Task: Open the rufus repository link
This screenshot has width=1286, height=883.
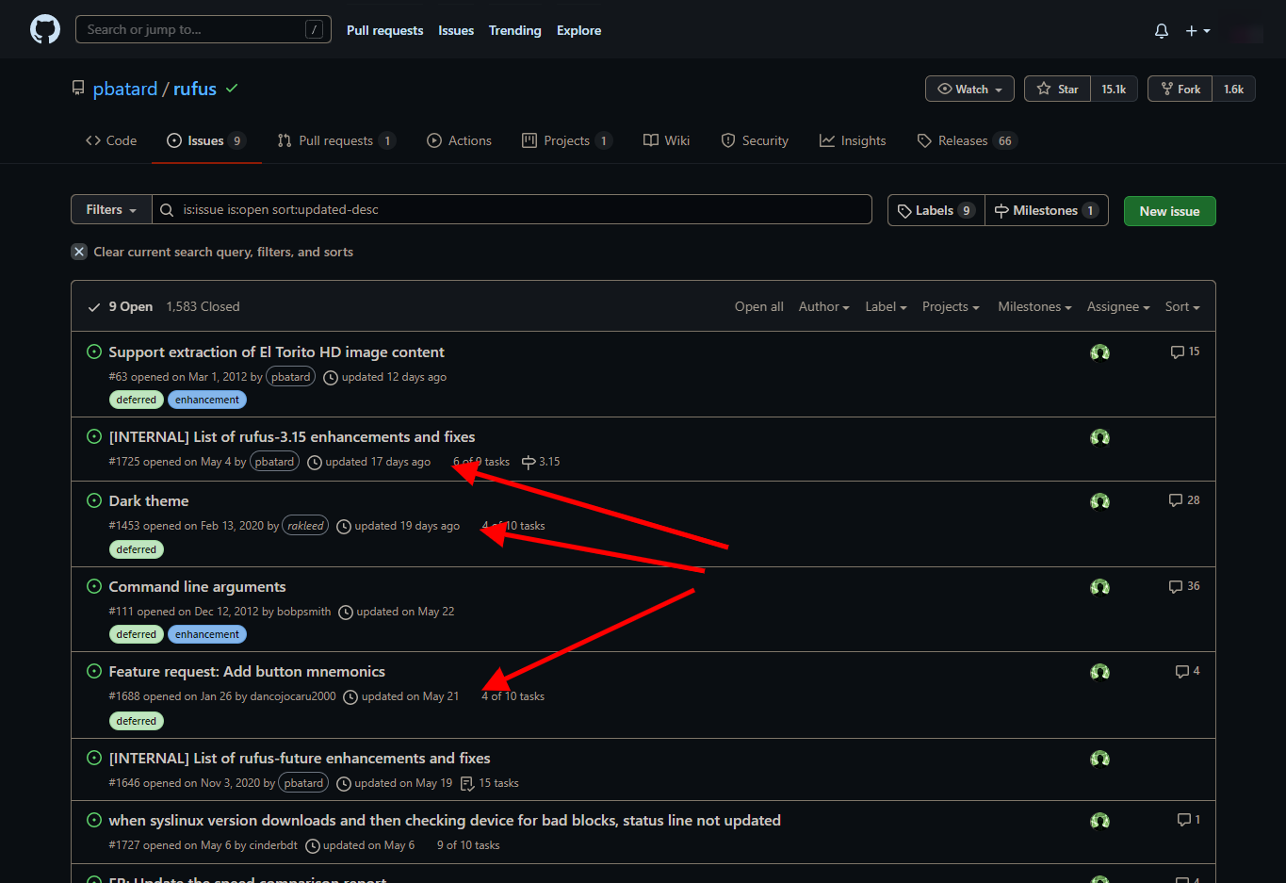Action: 195,89
